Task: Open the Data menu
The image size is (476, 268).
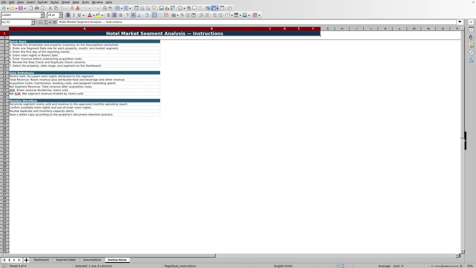Action: pyautogui.click(x=76, y=2)
